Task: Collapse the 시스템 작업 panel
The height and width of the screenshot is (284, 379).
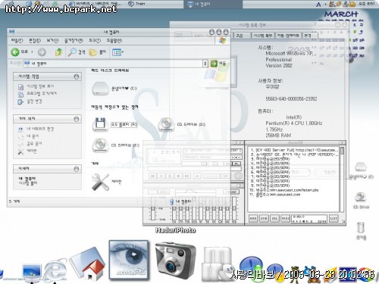Action: (x=77, y=76)
